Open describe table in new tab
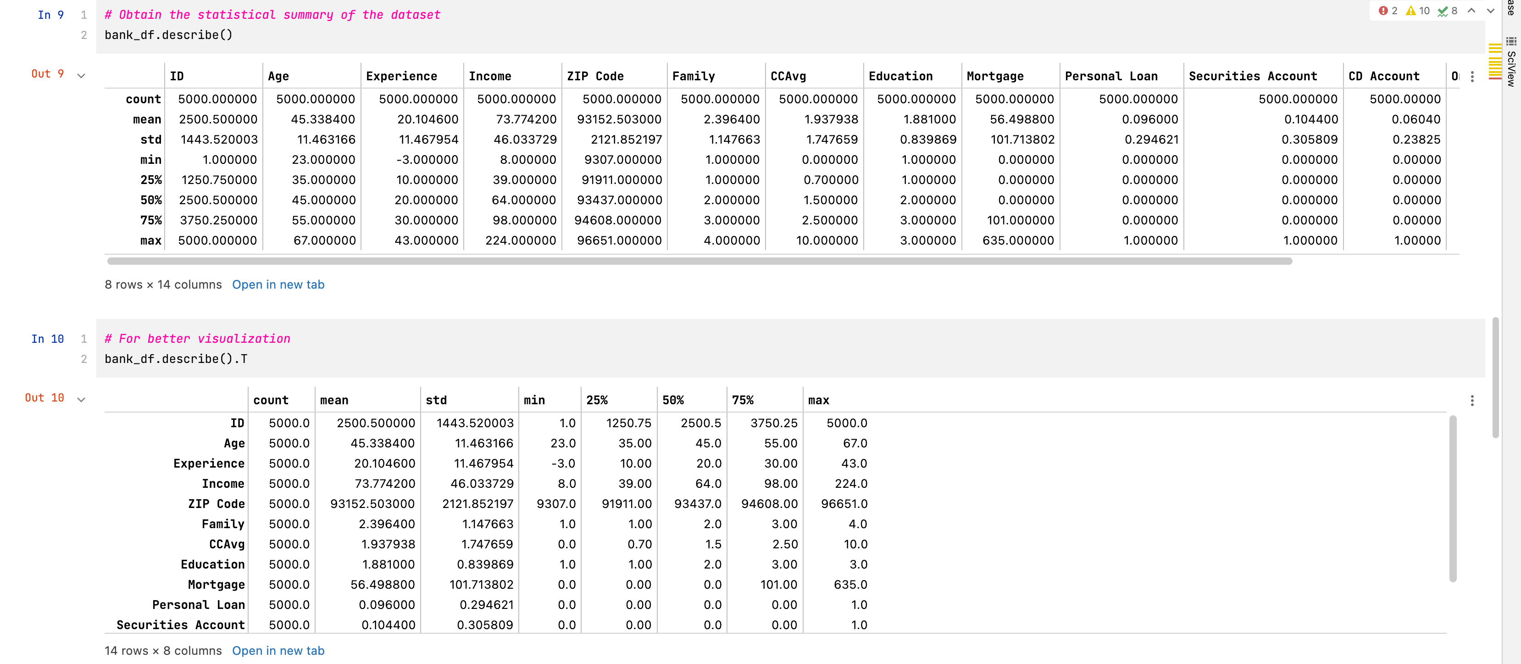The height and width of the screenshot is (664, 1521). coord(278,285)
